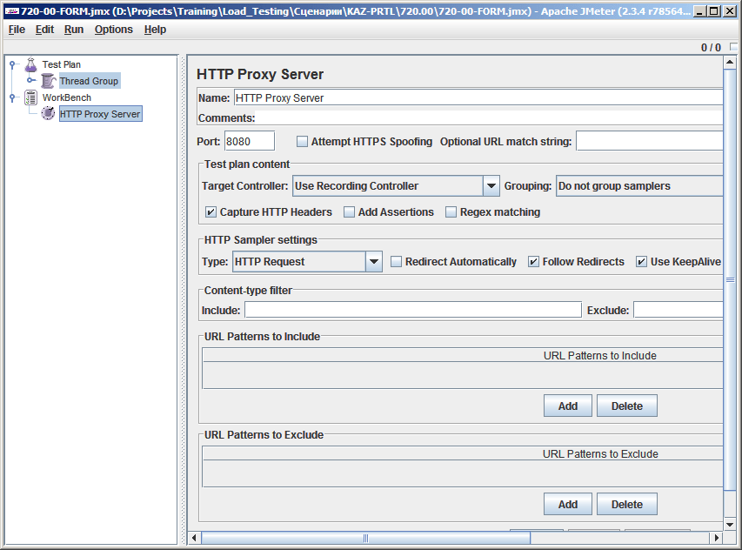The width and height of the screenshot is (742, 550).
Task: Click the Thread Group spool icon
Action: [48, 81]
